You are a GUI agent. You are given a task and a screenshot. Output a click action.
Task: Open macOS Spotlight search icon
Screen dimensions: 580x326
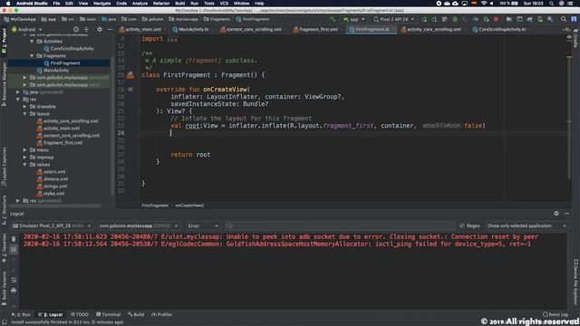pos(552,4)
